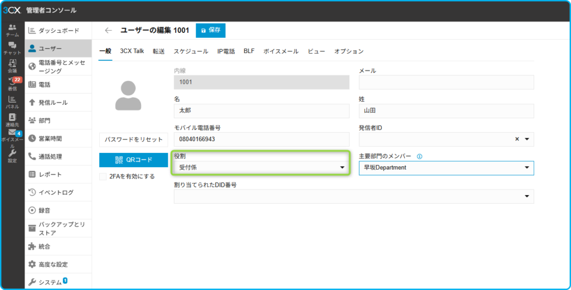
Task: Expand the 割り当てられたDID番号 dropdown
Action: coord(354,196)
